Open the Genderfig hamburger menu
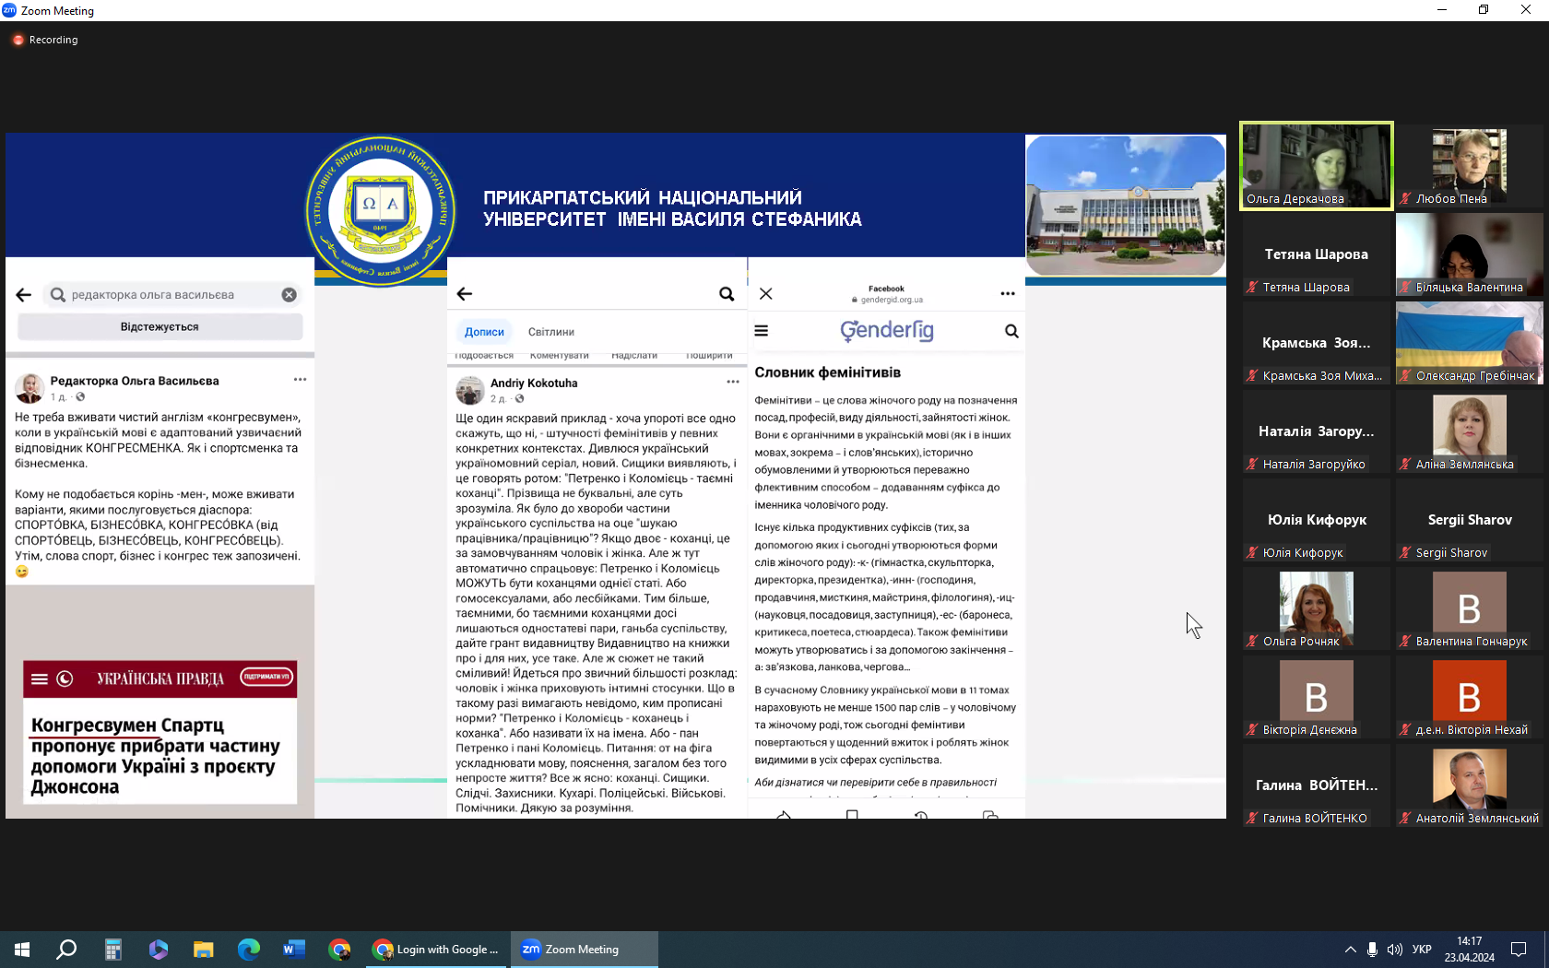The height and width of the screenshot is (968, 1549). coord(762,331)
